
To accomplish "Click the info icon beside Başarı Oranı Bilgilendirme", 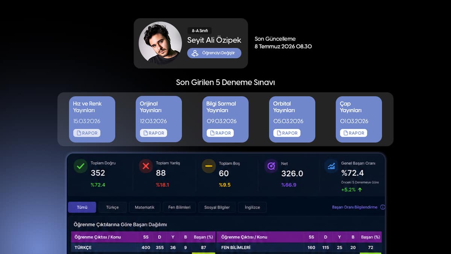I will tap(383, 207).
